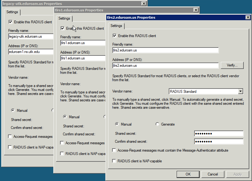252x181 pixels.
Task: Click 'Vendor name:' label in tlrs2 window
Action: pyautogui.click(x=122, y=91)
